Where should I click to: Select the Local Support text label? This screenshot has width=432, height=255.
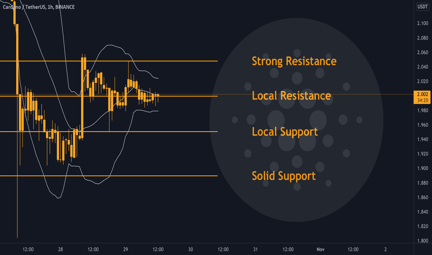tap(285, 132)
